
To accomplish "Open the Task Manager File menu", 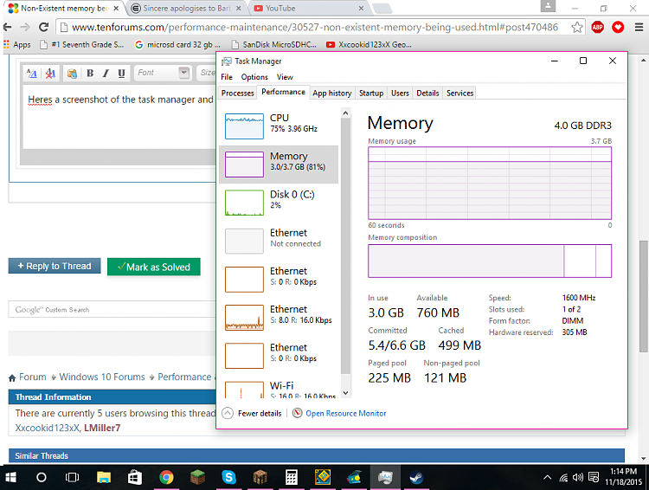I will click(x=227, y=77).
